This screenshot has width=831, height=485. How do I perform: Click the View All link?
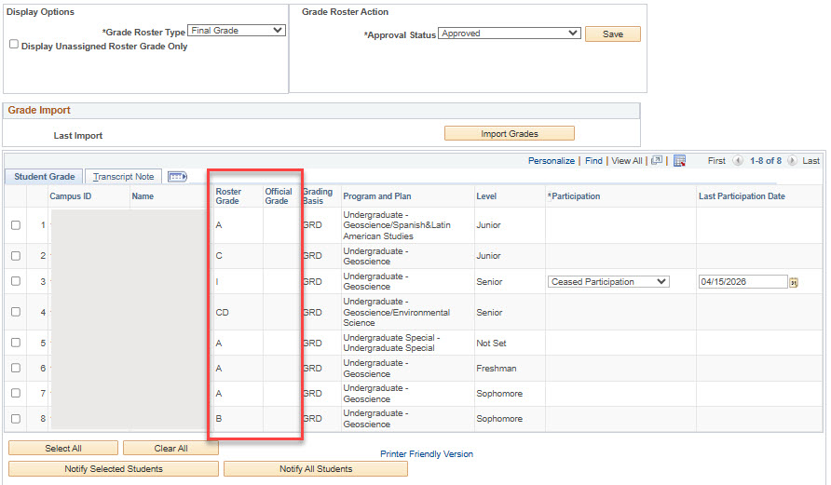pos(626,160)
